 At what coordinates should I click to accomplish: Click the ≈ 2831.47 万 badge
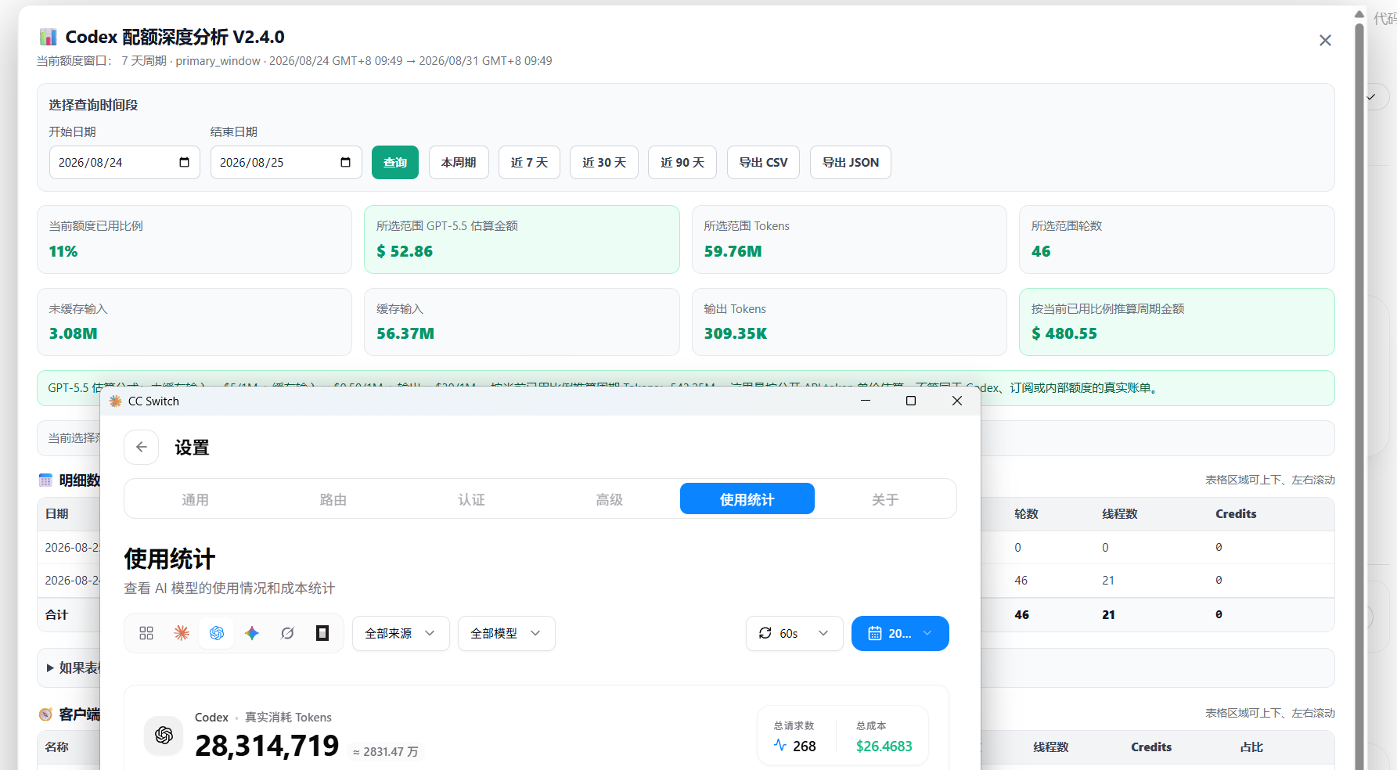coord(386,751)
